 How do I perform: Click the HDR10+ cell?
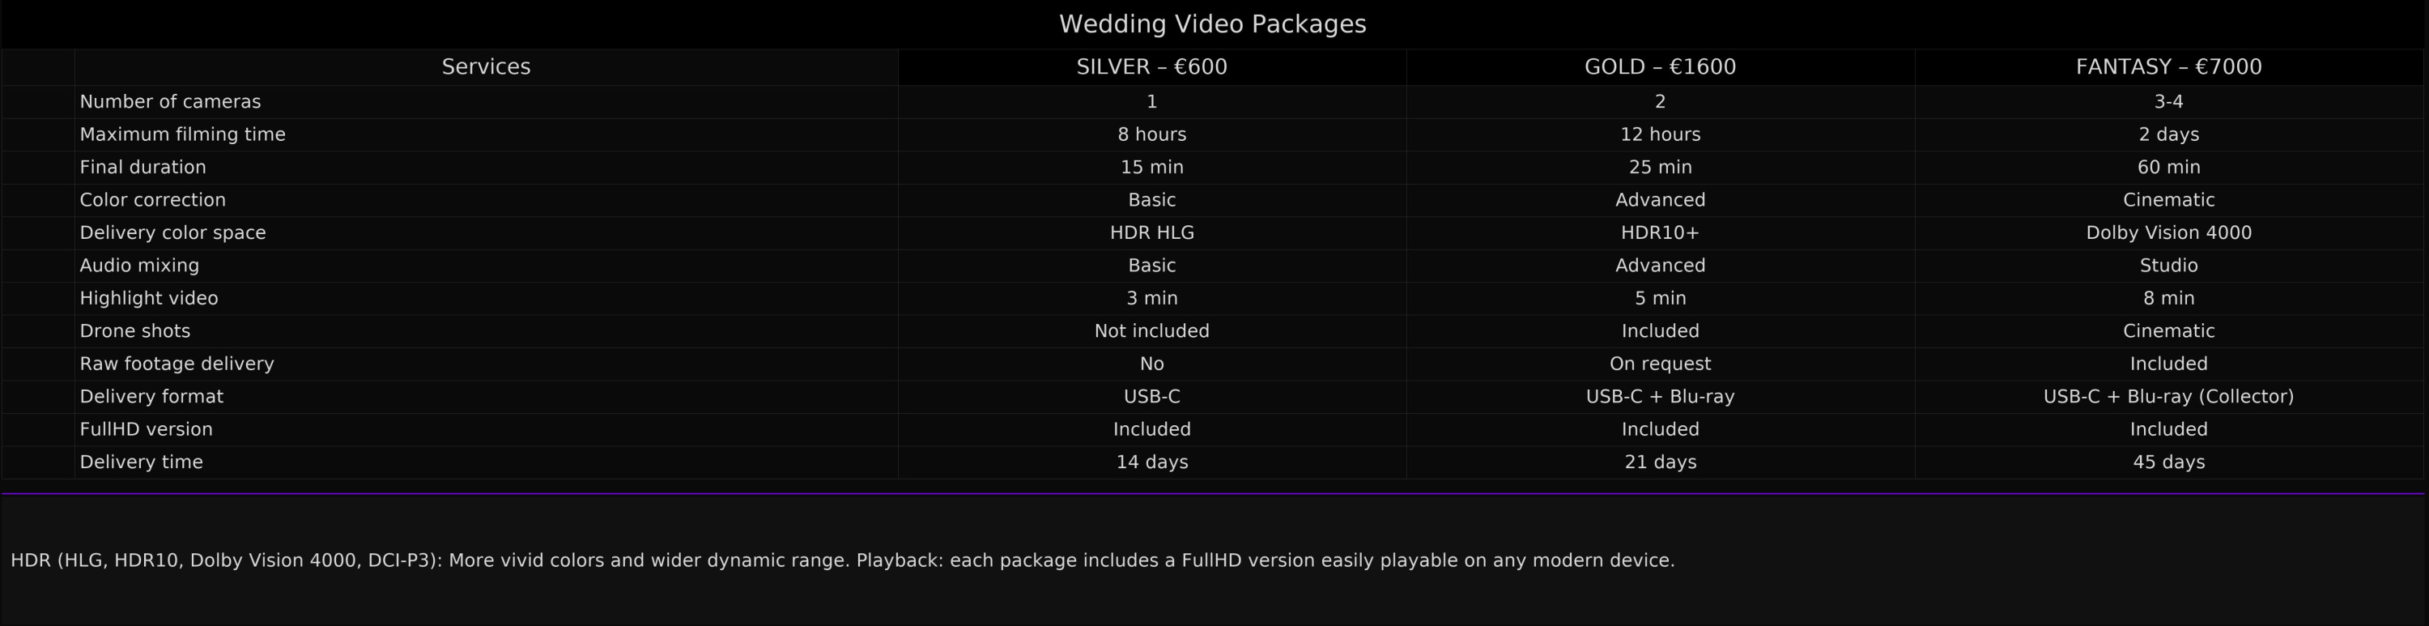click(1660, 233)
